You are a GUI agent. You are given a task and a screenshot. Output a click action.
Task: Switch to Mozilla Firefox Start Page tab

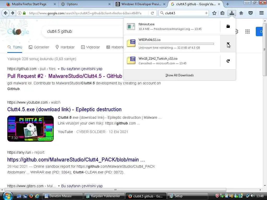click(29, 4)
